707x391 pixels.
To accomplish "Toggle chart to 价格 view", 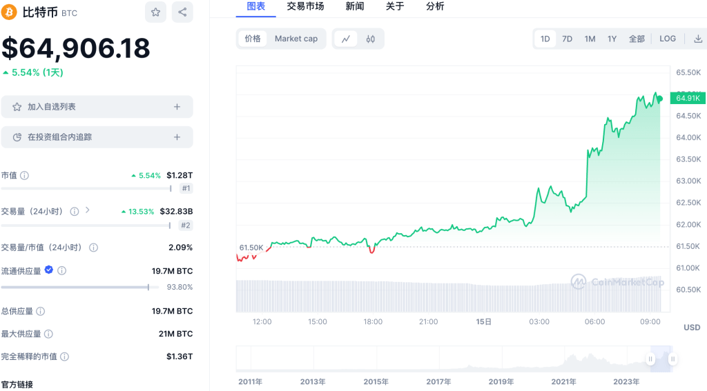I will [x=253, y=39].
